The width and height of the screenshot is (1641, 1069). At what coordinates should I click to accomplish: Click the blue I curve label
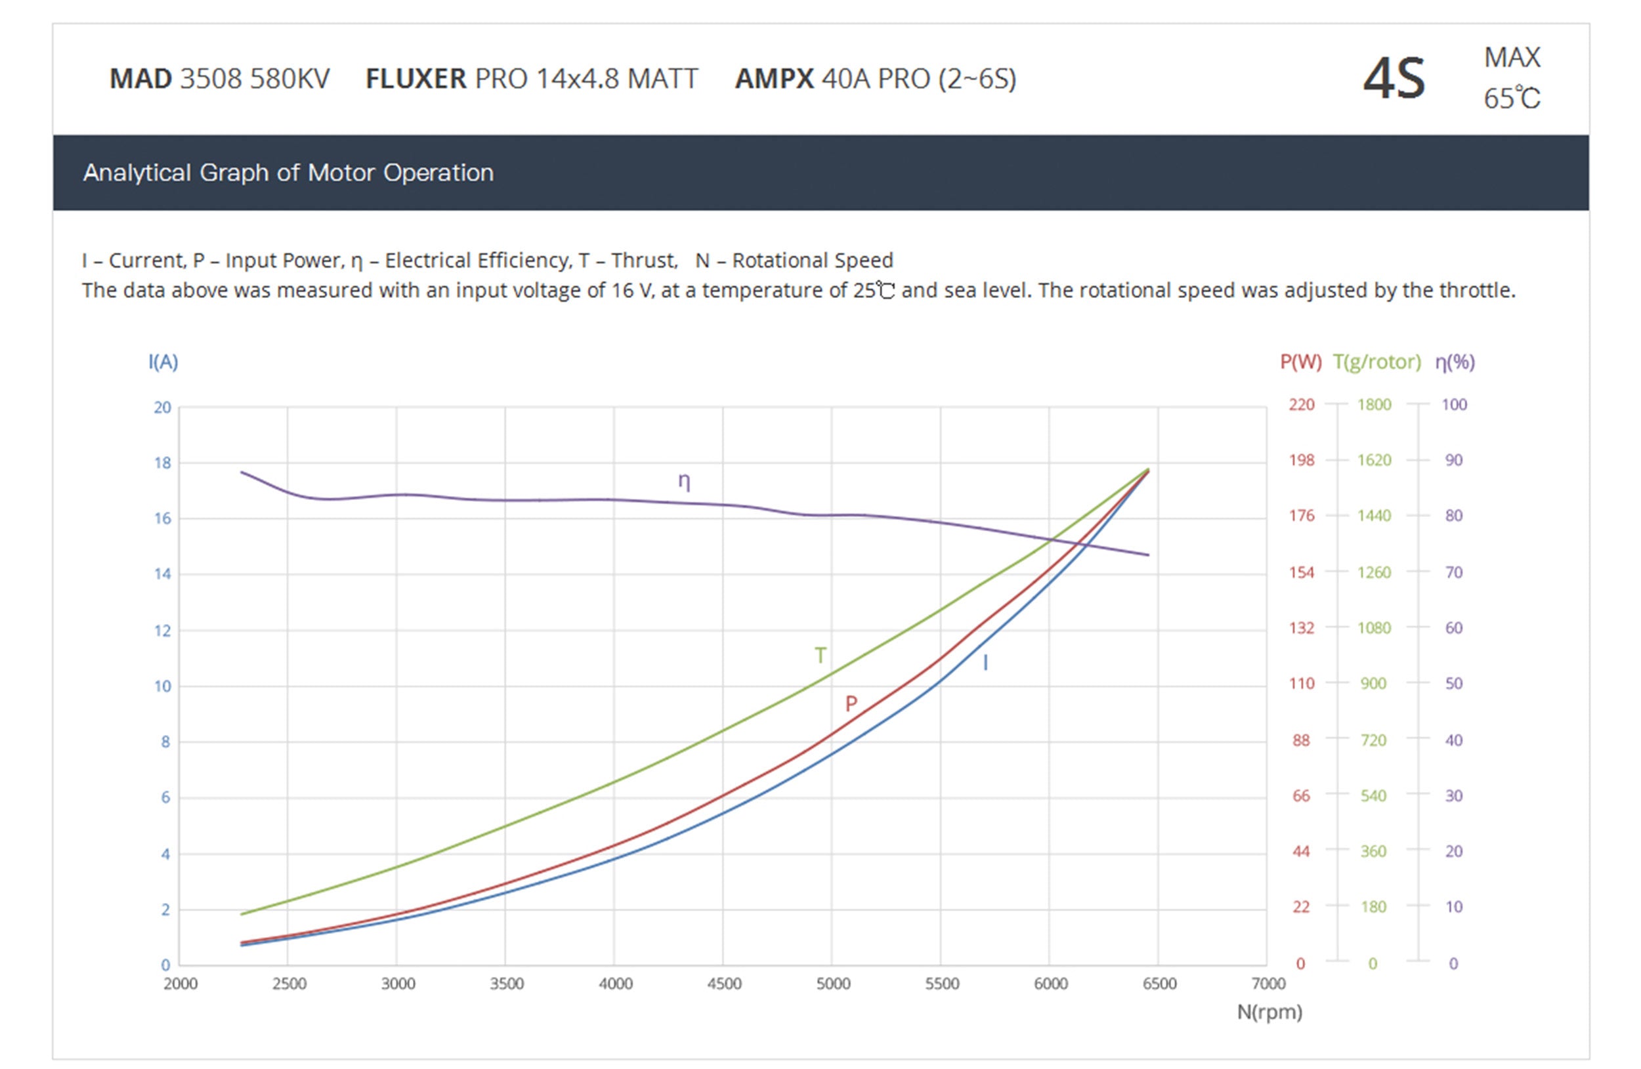985,662
